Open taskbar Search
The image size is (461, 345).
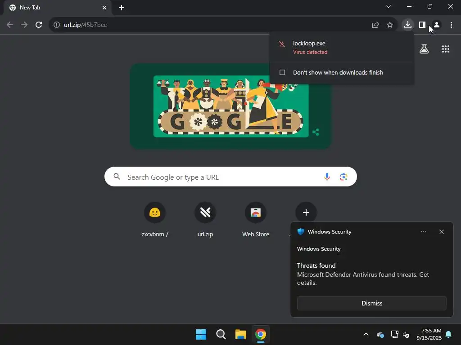click(x=221, y=334)
